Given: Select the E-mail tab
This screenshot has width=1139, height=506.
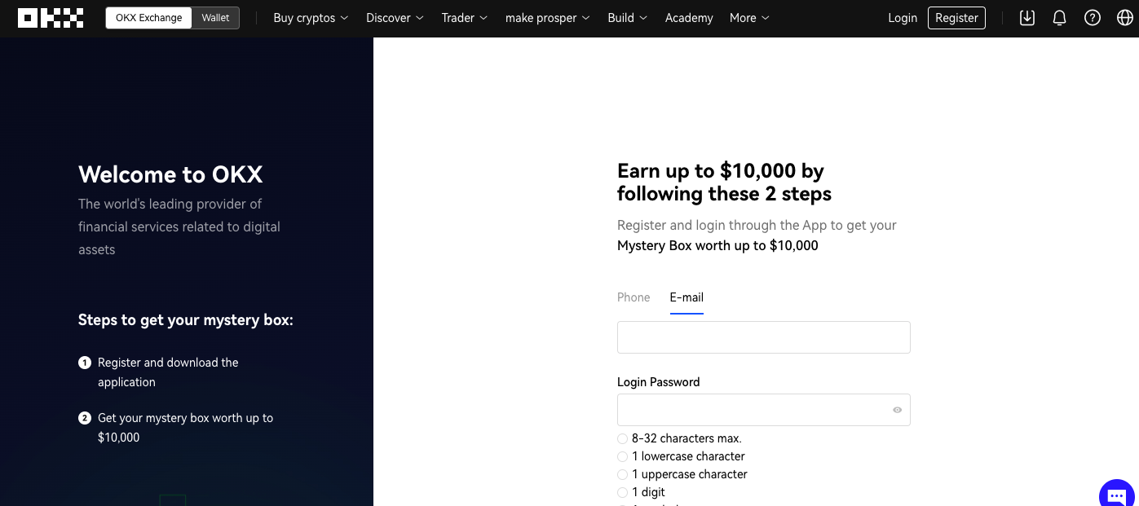Looking at the screenshot, I should (x=686, y=297).
